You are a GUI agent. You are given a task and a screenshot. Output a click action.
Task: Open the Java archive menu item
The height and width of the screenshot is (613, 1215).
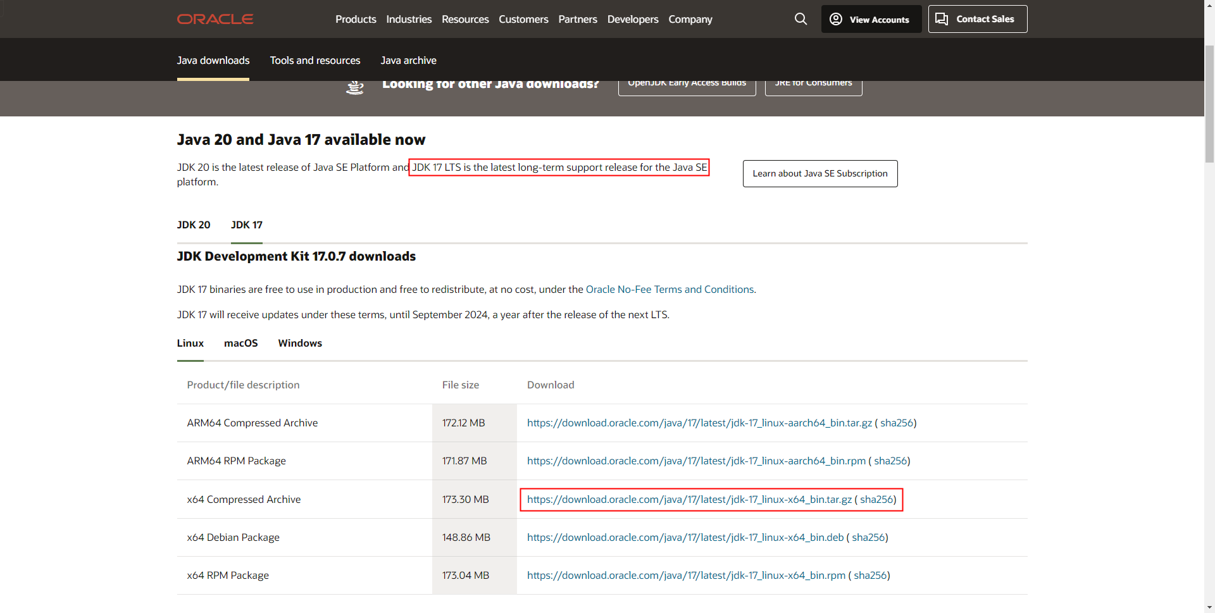pyautogui.click(x=408, y=60)
